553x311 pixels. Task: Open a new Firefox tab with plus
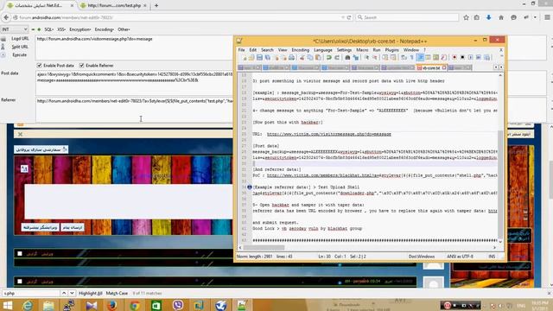tap(156, 6)
